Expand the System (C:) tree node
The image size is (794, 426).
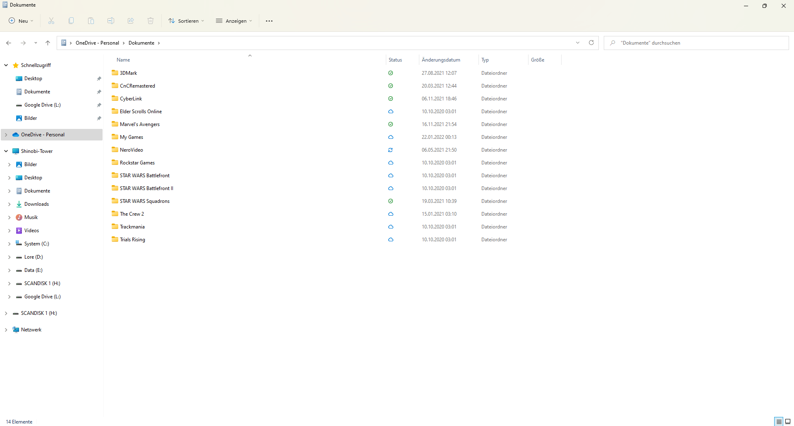tap(9, 244)
